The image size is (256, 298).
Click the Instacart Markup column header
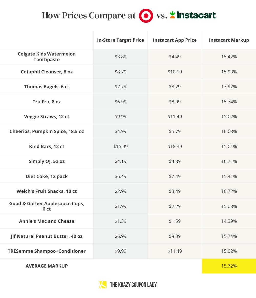[x=229, y=40]
